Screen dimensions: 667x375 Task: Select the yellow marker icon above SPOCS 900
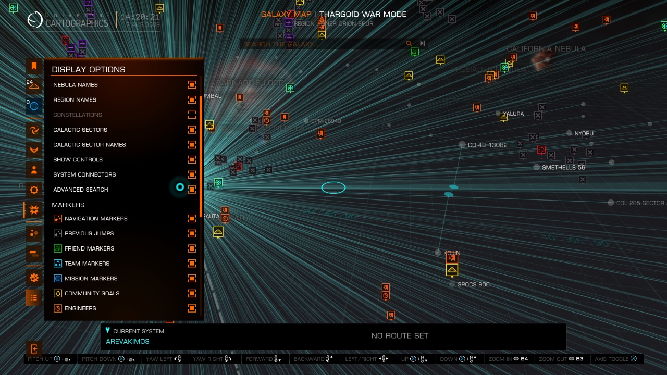[452, 270]
